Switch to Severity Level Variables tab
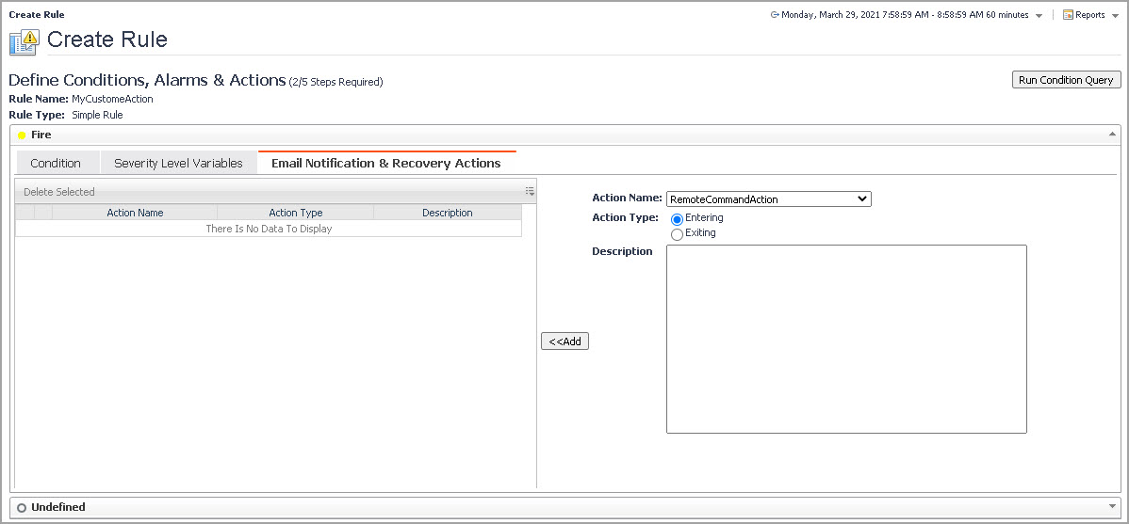Screen dimensions: 1129x524 coord(178,163)
